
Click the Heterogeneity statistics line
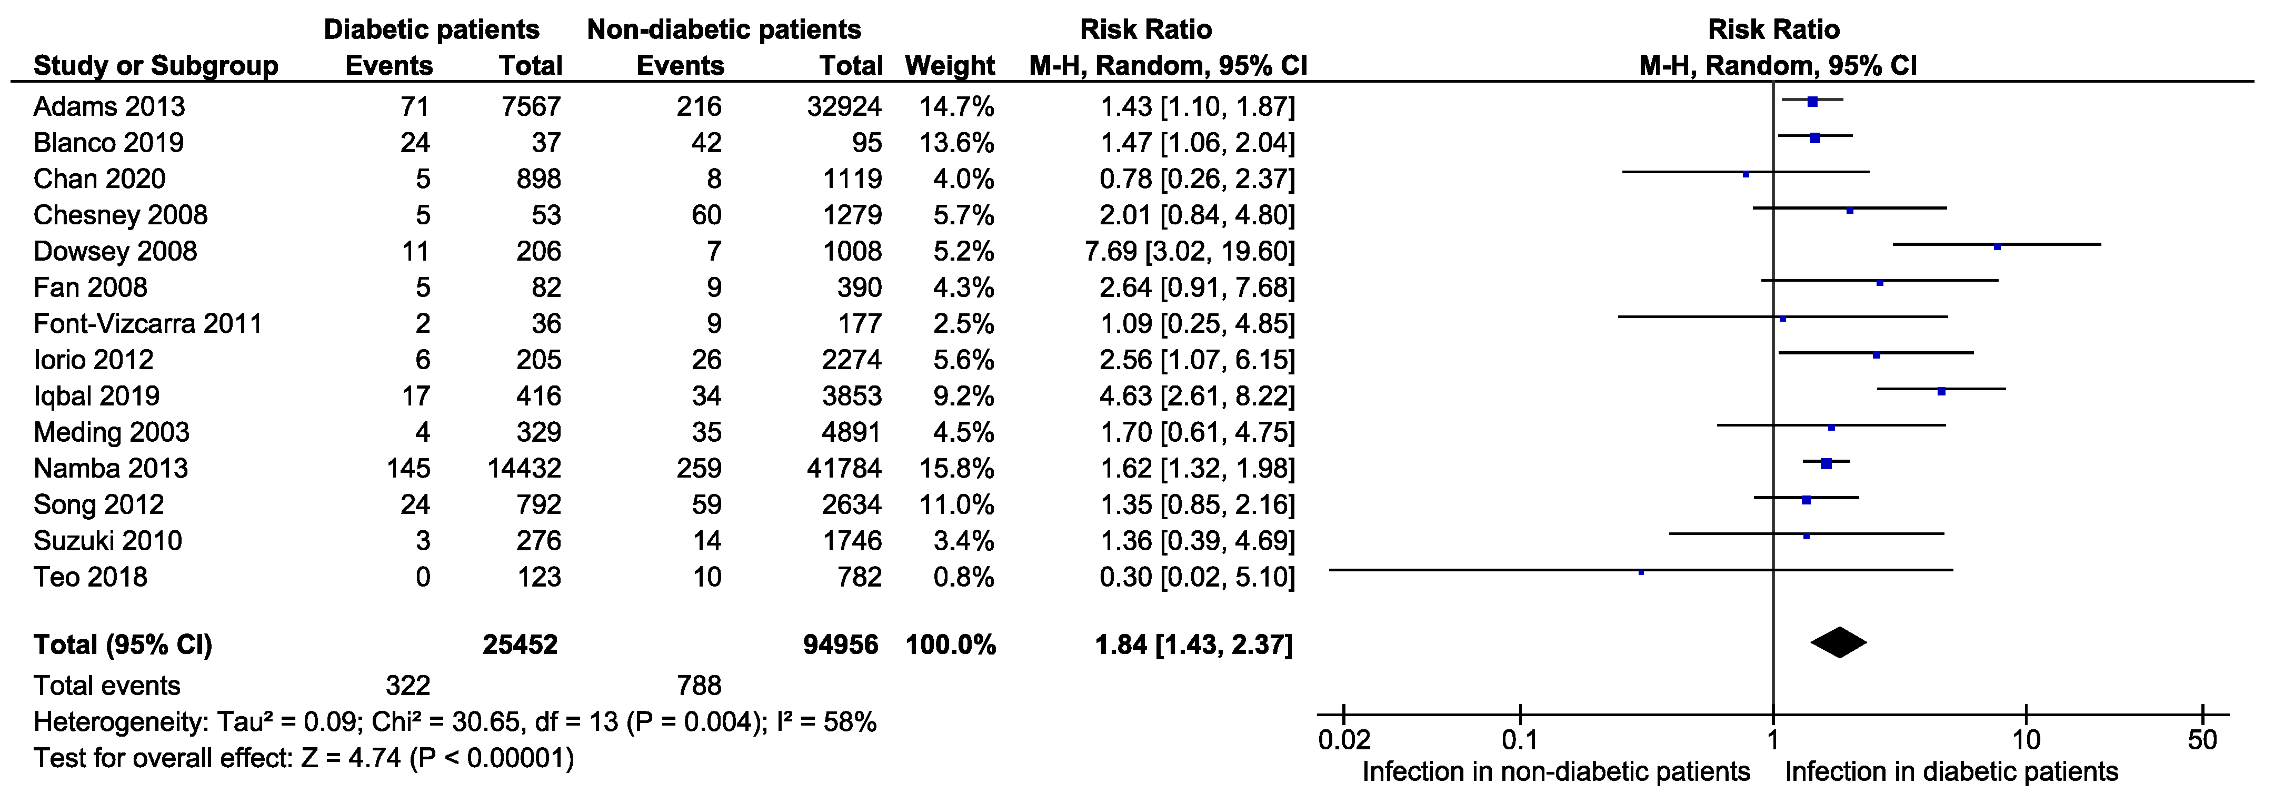click(455, 723)
